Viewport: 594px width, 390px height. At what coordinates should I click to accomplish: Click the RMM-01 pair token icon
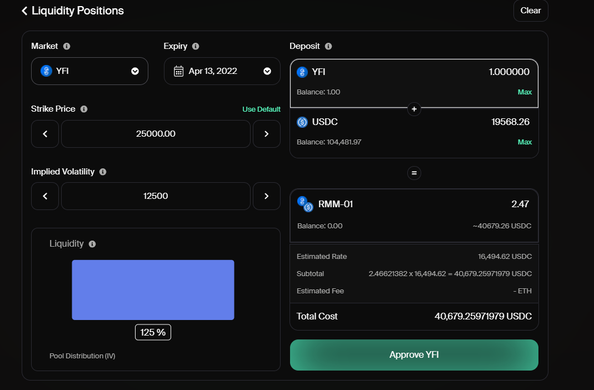click(x=305, y=204)
